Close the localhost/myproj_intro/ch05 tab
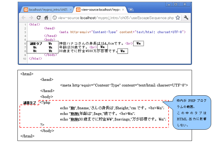Image resolution: width=218 pixels, height=143 pixels. pyautogui.click(x=70, y=9)
